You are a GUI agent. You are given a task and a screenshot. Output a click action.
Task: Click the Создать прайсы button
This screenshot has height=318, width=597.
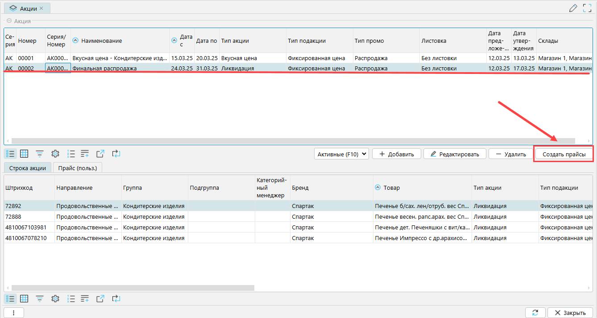point(564,154)
